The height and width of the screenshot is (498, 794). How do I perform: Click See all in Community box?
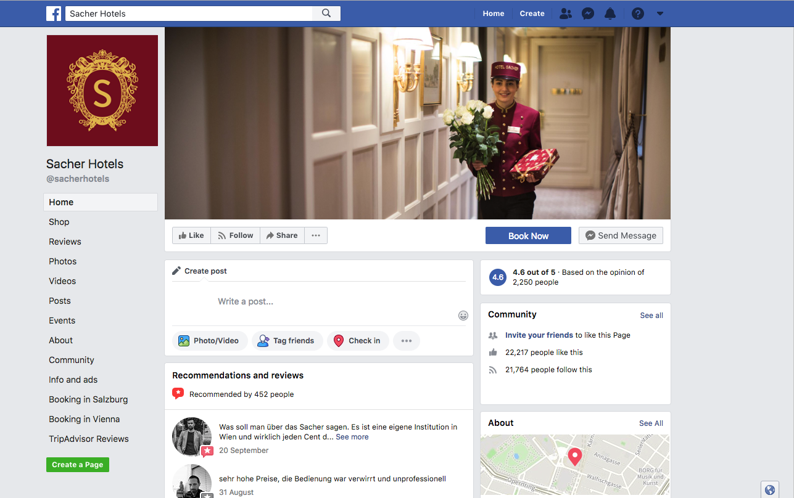coord(651,316)
